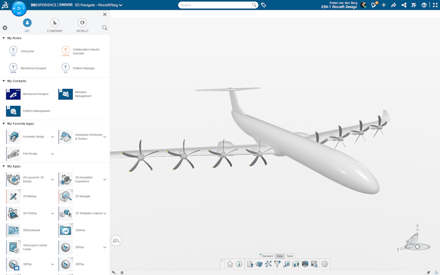Open the AircraftAssy title dropdown
Viewport: 440px width, 275px height.
[121, 5]
